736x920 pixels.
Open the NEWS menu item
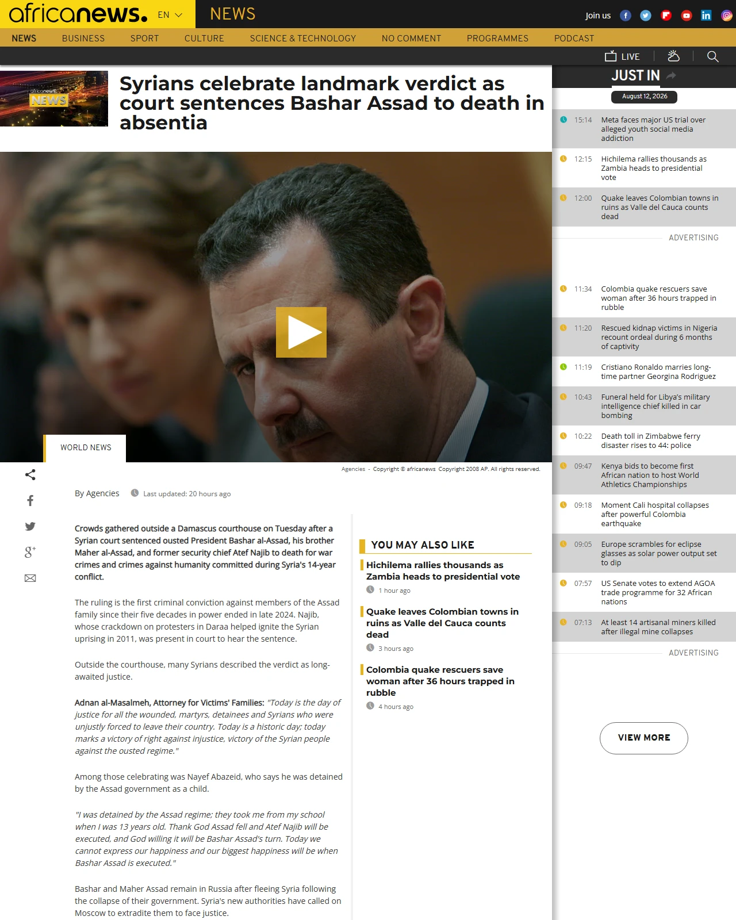coord(24,38)
